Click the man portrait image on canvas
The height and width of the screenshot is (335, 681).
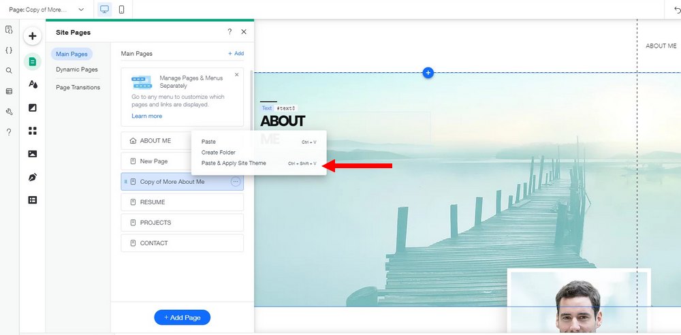click(x=579, y=302)
